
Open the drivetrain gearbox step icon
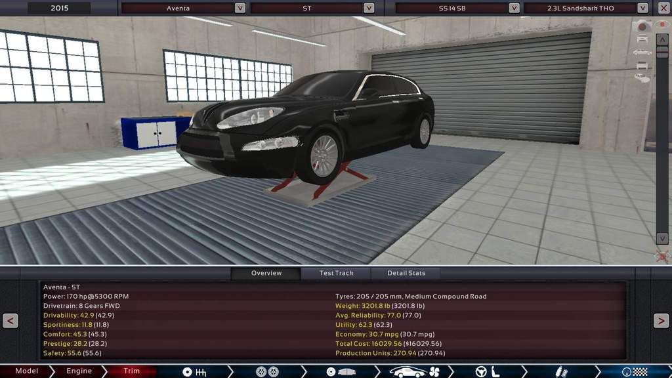coord(194,371)
